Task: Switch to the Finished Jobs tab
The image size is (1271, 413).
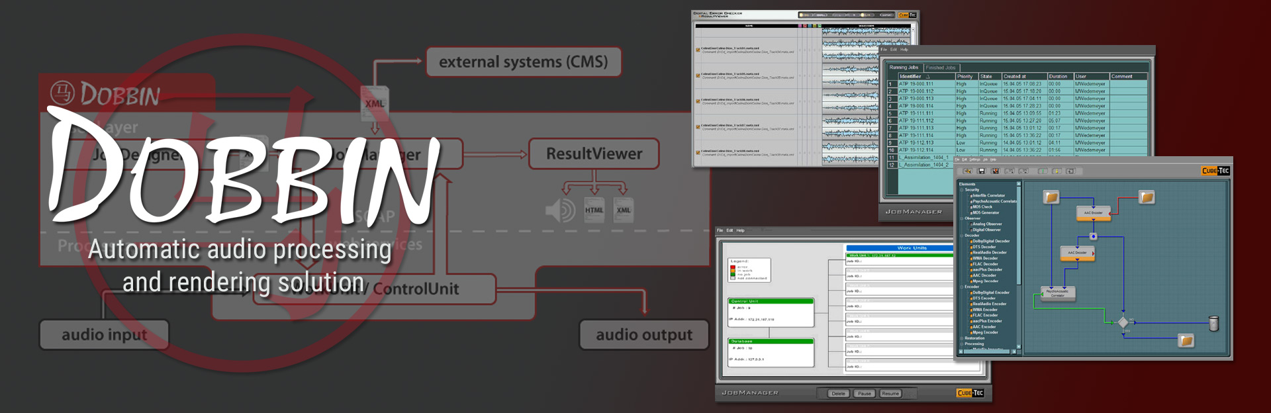Action: (940, 68)
